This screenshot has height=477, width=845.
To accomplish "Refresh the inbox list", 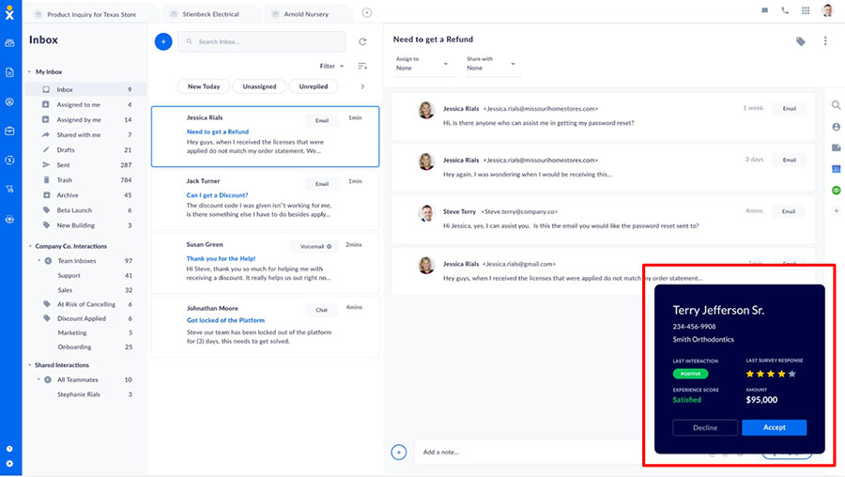I will point(362,41).
